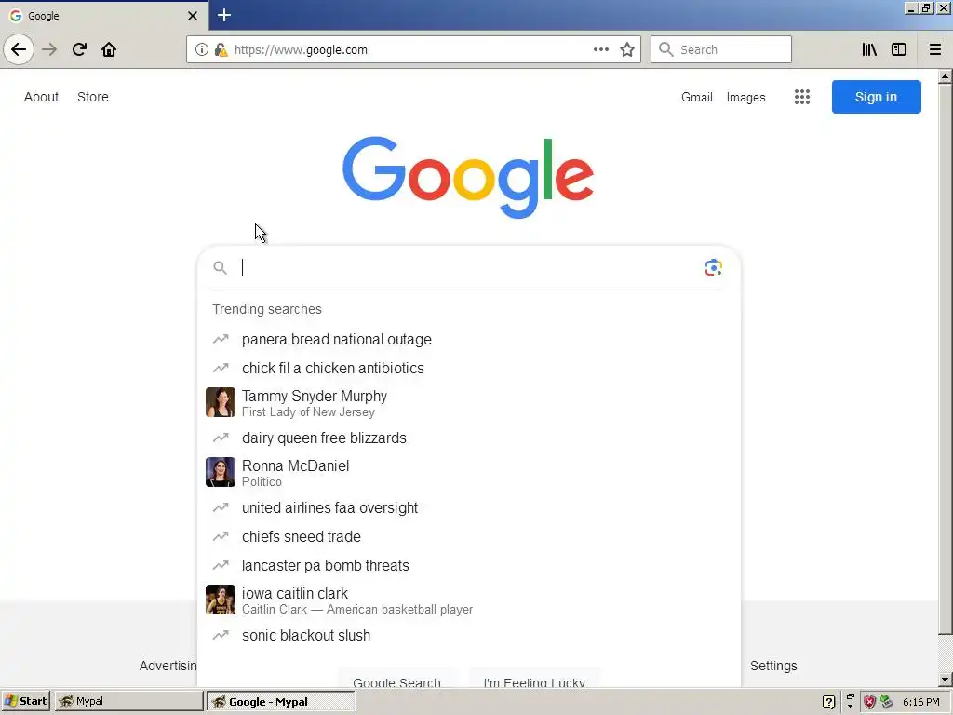Pick chiefs sneed trade suggestion

[469, 536]
